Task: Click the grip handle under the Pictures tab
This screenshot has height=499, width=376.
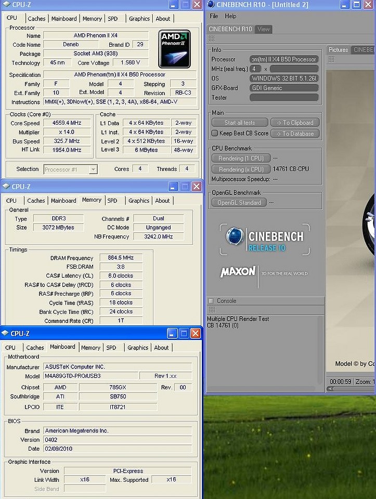Action: click(331, 59)
